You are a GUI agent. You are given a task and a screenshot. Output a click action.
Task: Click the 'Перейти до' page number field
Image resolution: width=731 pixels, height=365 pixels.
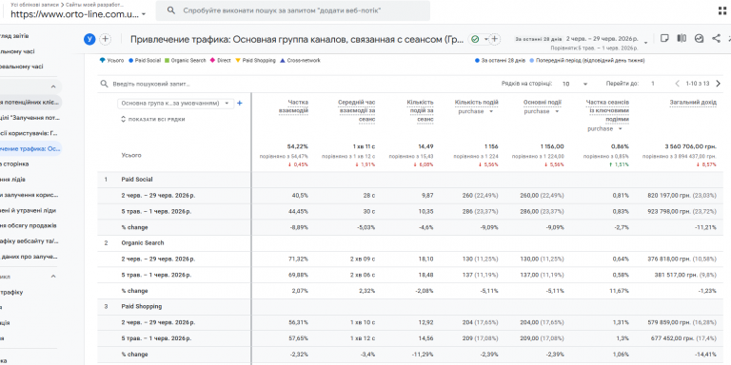pos(653,84)
